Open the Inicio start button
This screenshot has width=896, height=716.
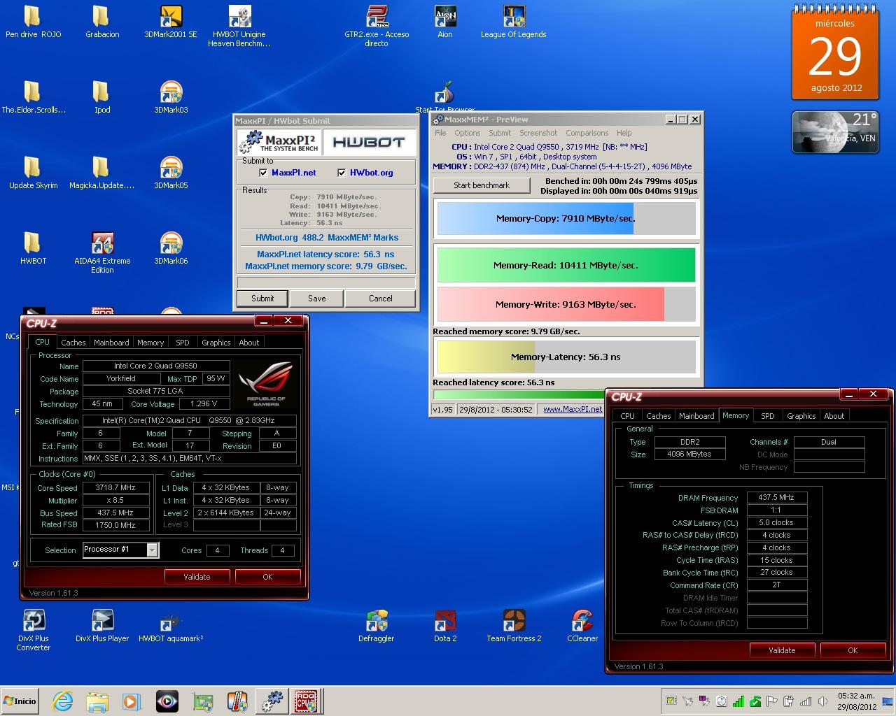click(20, 701)
